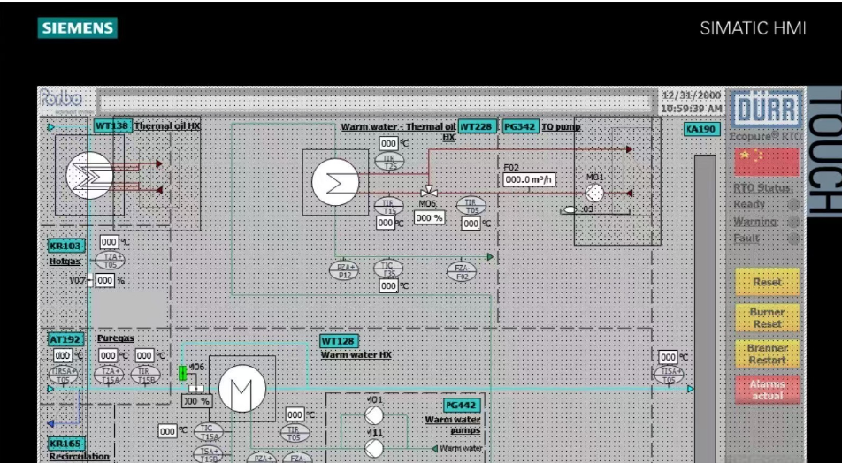Select the WT128 warm water heat exchanger symbol
The height and width of the screenshot is (463, 842).
tap(242, 389)
